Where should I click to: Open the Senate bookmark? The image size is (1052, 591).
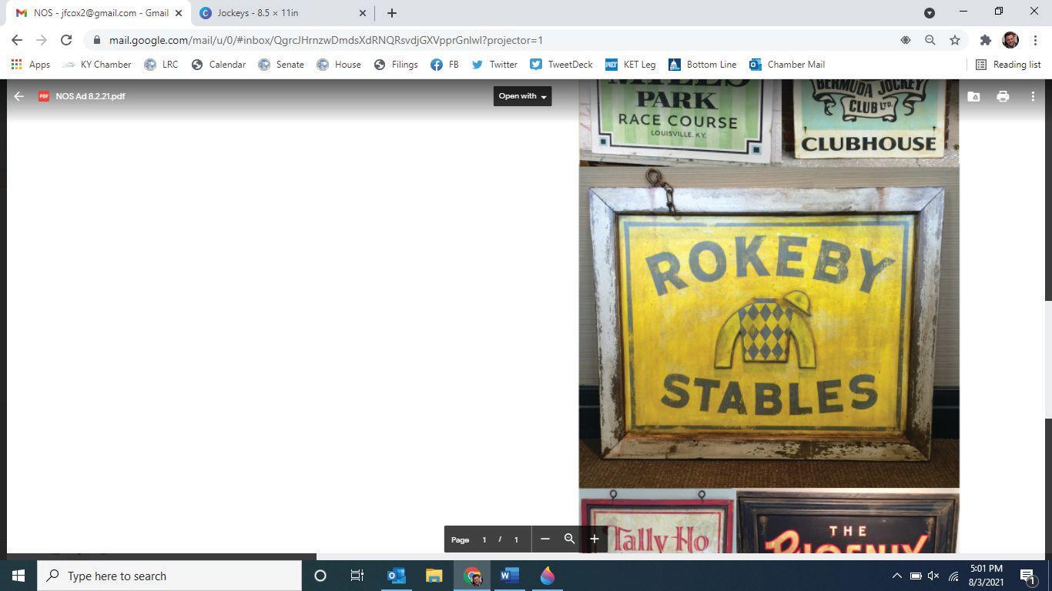click(281, 65)
